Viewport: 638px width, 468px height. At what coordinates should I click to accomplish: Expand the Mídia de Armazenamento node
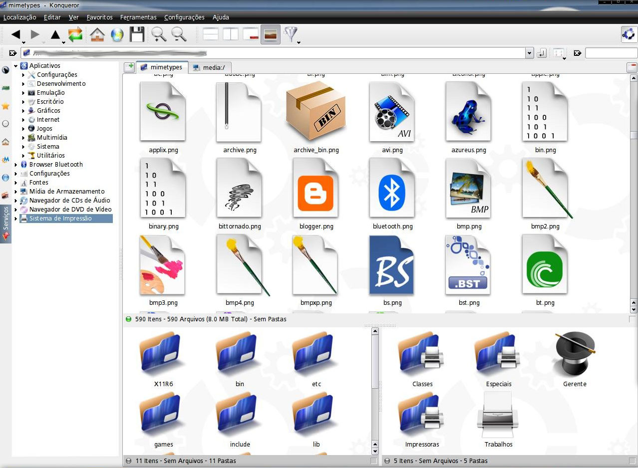click(15, 192)
